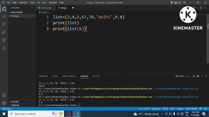The height and width of the screenshot is (117, 209).
Task: Open the Go menu
Action: [x=39, y=3]
